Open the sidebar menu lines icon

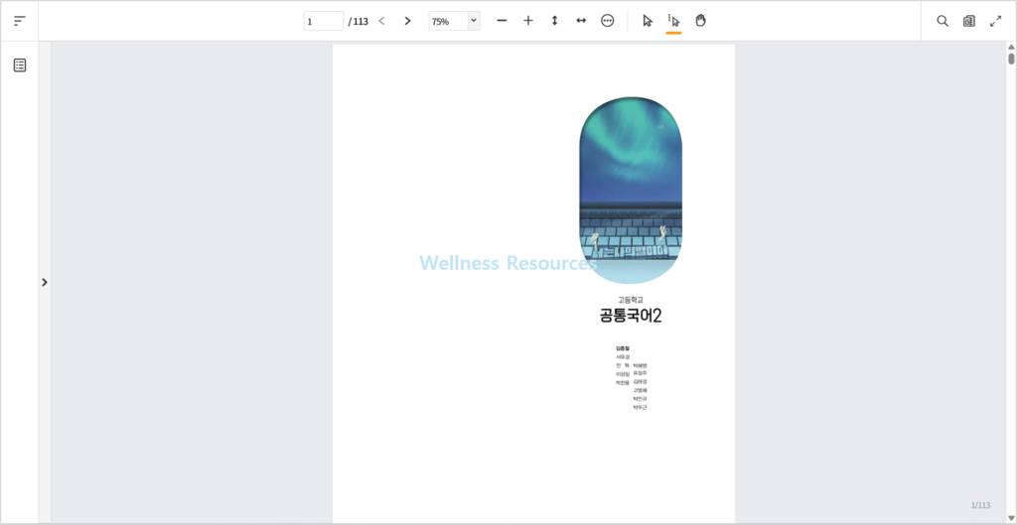point(20,21)
